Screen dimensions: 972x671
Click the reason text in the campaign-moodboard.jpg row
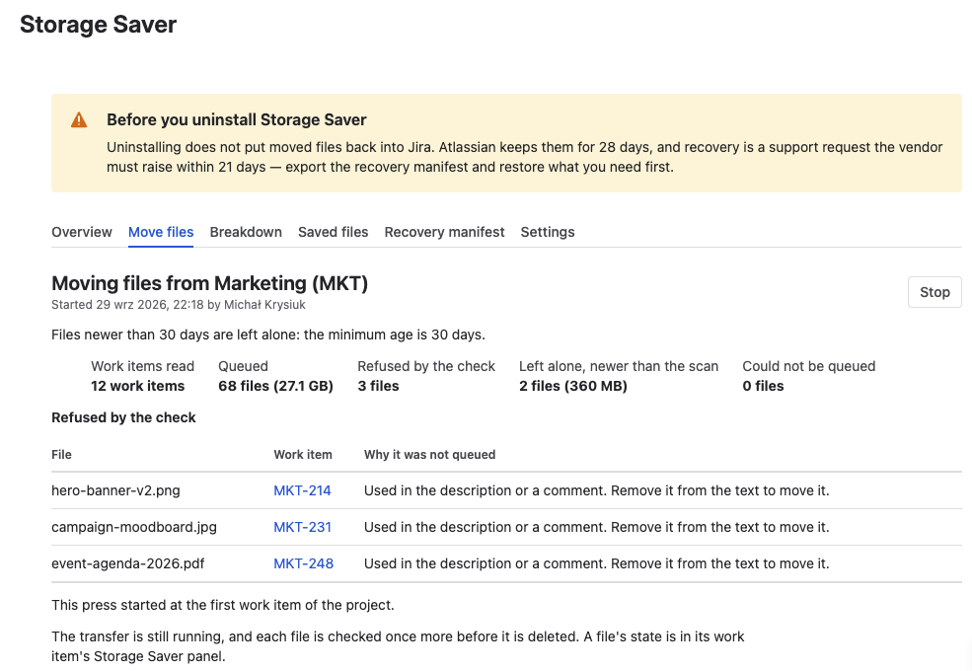[x=596, y=527]
